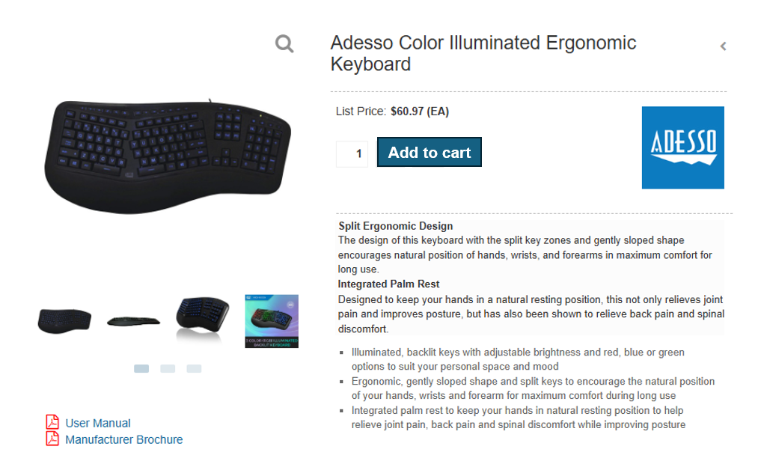Image resolution: width=761 pixels, height=470 pixels.
Task: Click the magnifier zoom icon above the product image
Action: [x=284, y=44]
